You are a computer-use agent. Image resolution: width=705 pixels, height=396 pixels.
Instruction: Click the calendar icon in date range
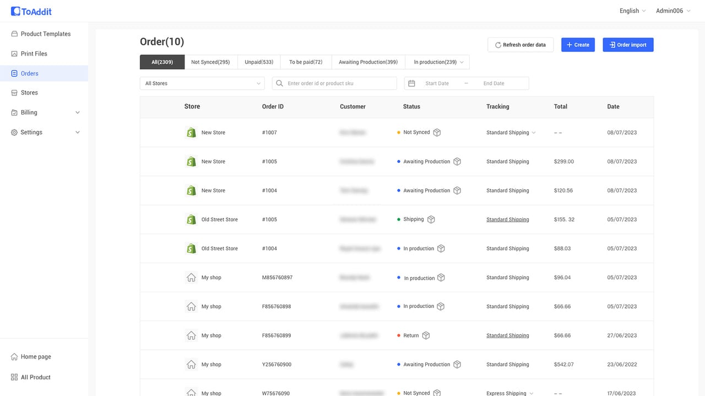click(x=411, y=84)
